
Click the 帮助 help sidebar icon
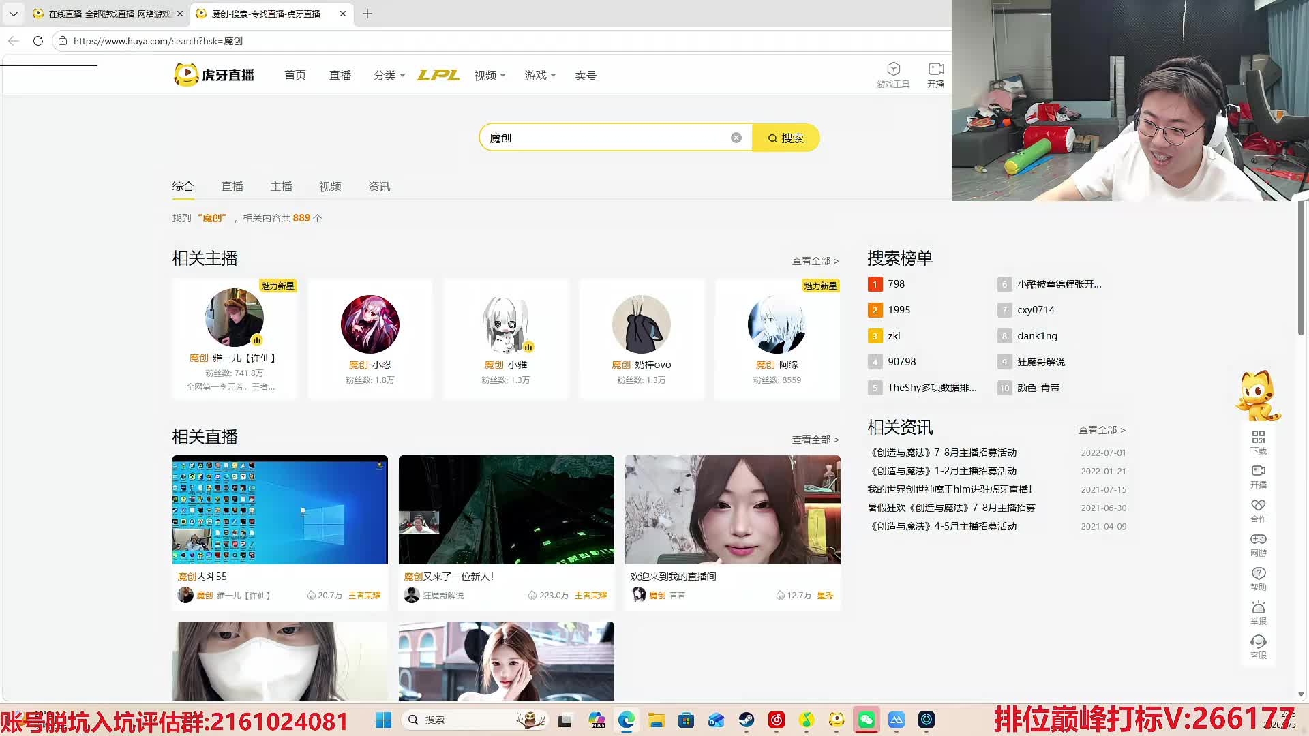[1259, 579]
